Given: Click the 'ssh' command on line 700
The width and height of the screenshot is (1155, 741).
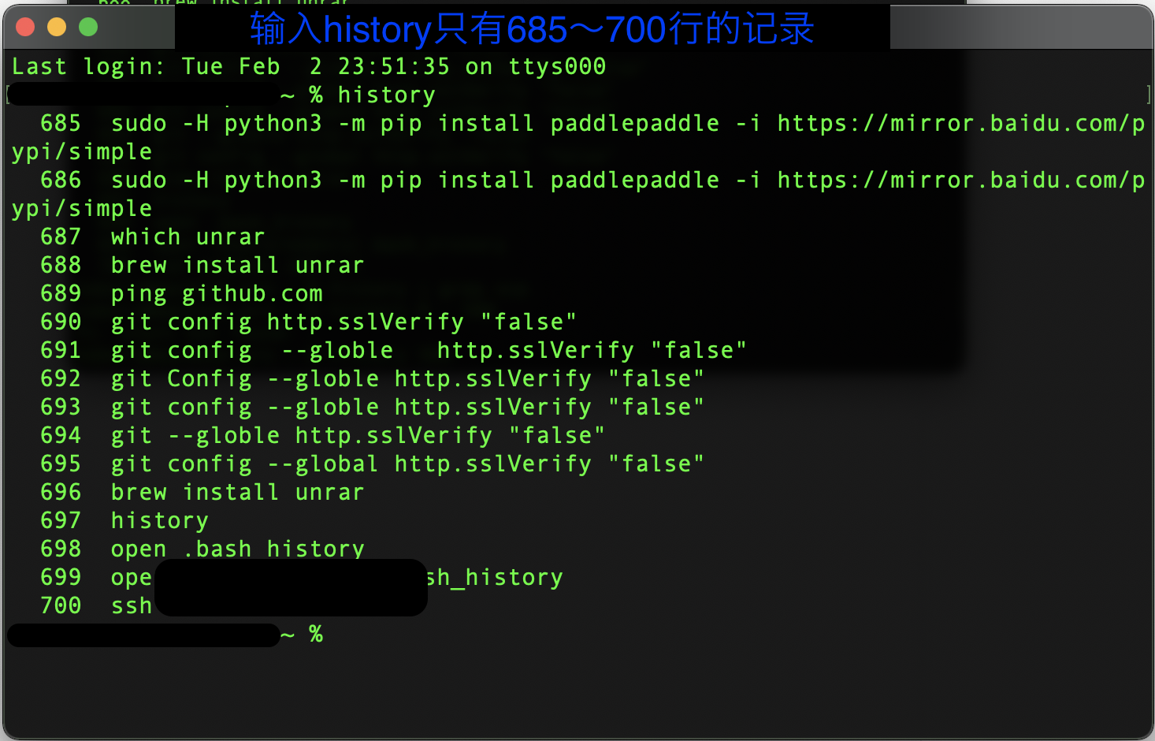Looking at the screenshot, I should click(x=131, y=605).
